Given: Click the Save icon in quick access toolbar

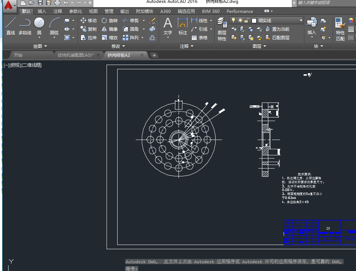Looking at the screenshot, I should pos(40,3).
